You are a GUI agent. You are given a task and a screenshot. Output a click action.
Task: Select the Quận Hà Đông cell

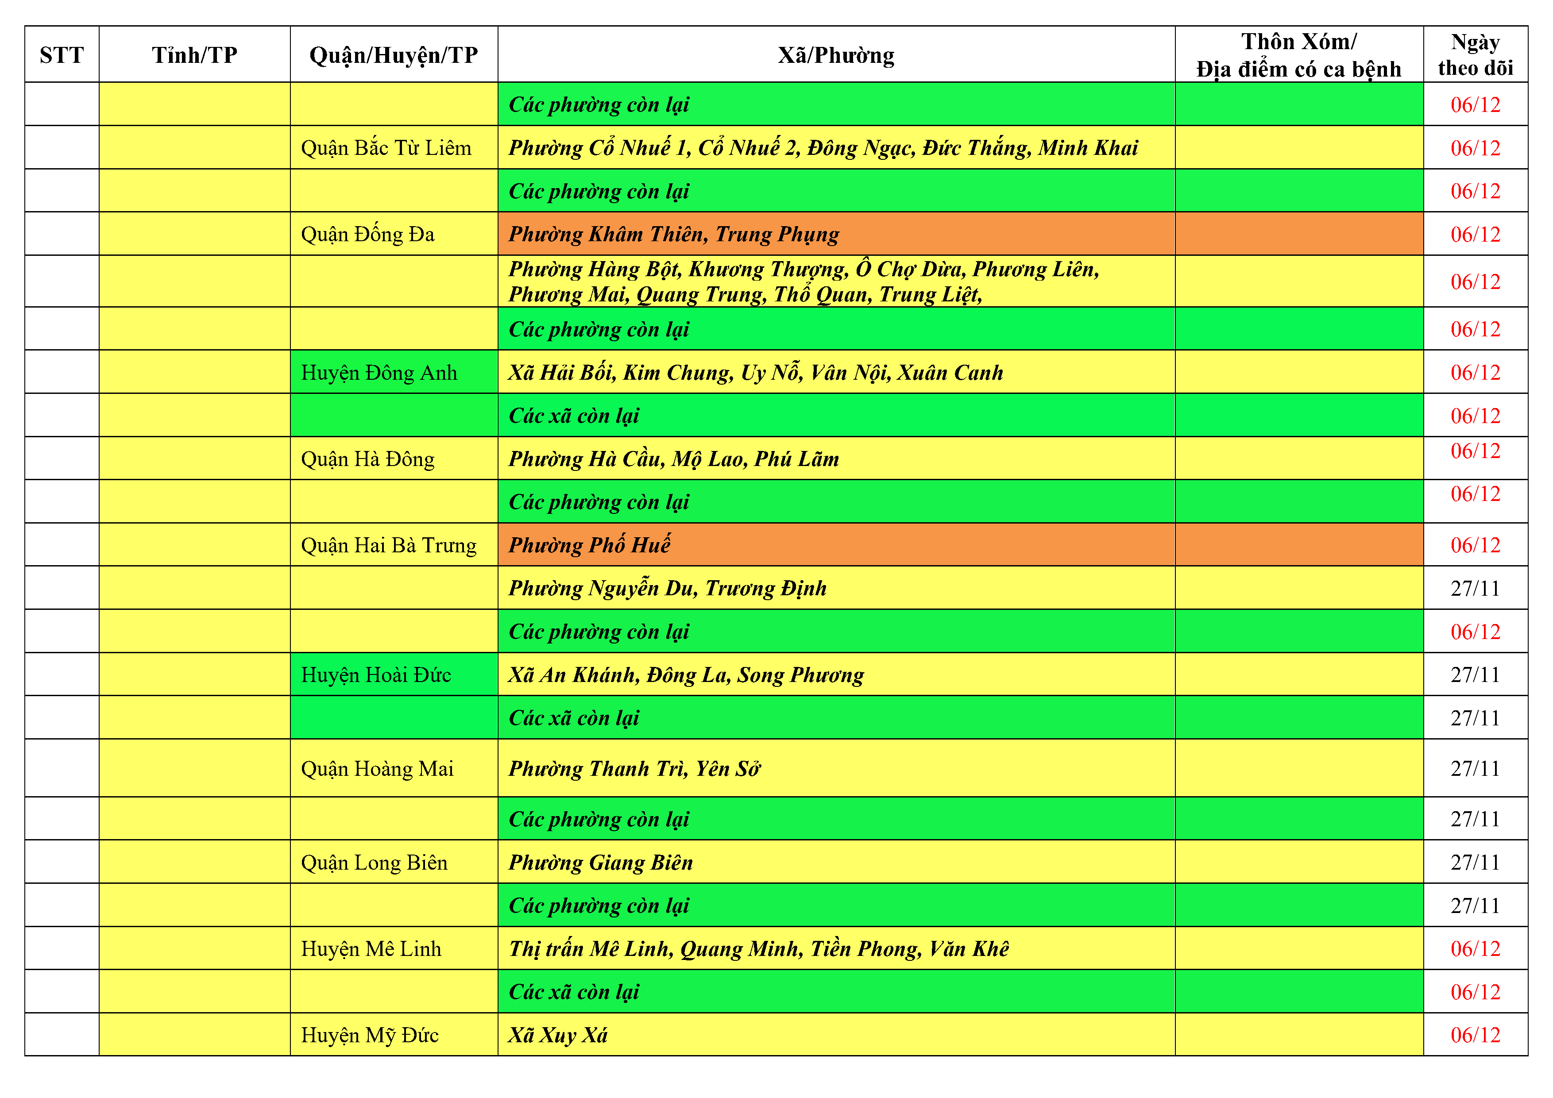pyautogui.click(x=368, y=459)
